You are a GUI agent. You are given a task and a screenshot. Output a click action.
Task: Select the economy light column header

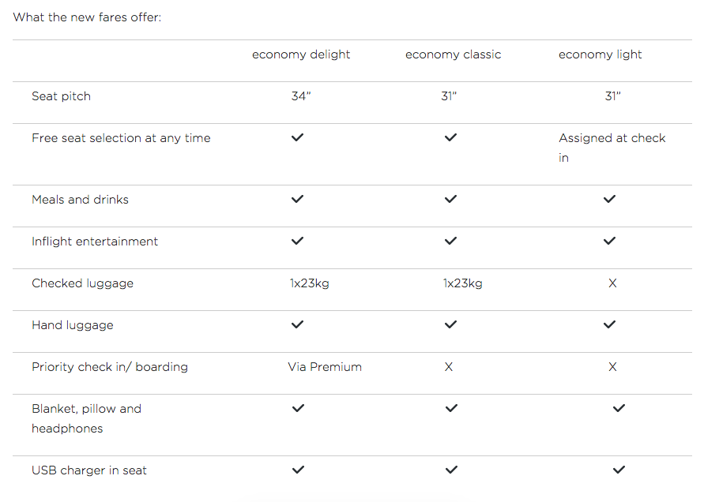600,54
